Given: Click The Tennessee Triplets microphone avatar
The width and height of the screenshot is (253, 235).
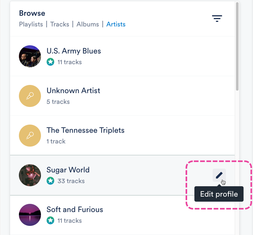Looking at the screenshot, I should tap(30, 136).
